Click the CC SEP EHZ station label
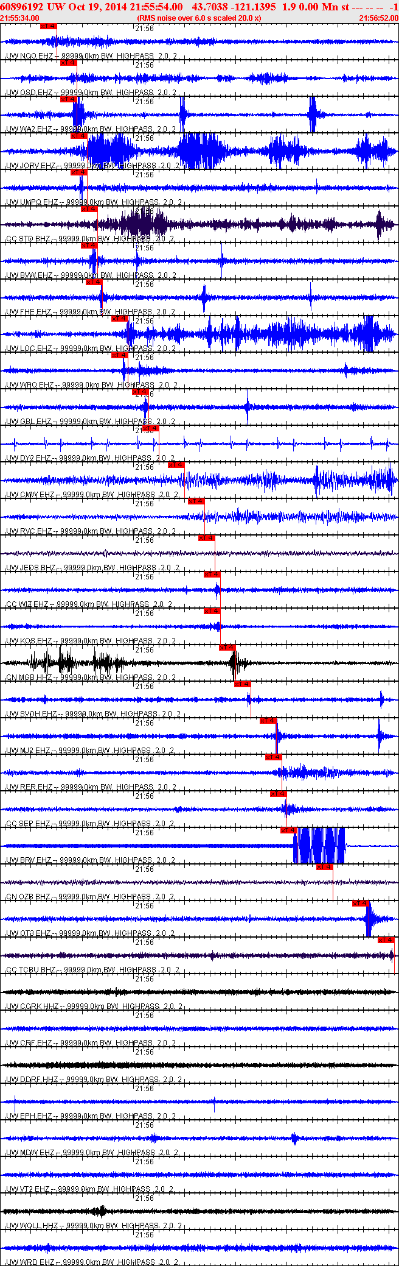399x1266 pixels. [x=29, y=824]
